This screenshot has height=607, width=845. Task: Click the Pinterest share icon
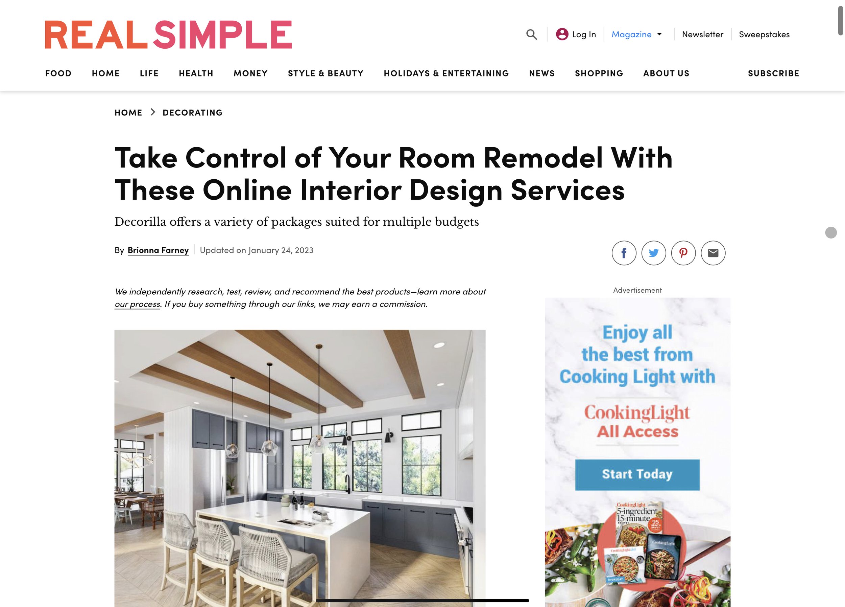pyautogui.click(x=683, y=253)
